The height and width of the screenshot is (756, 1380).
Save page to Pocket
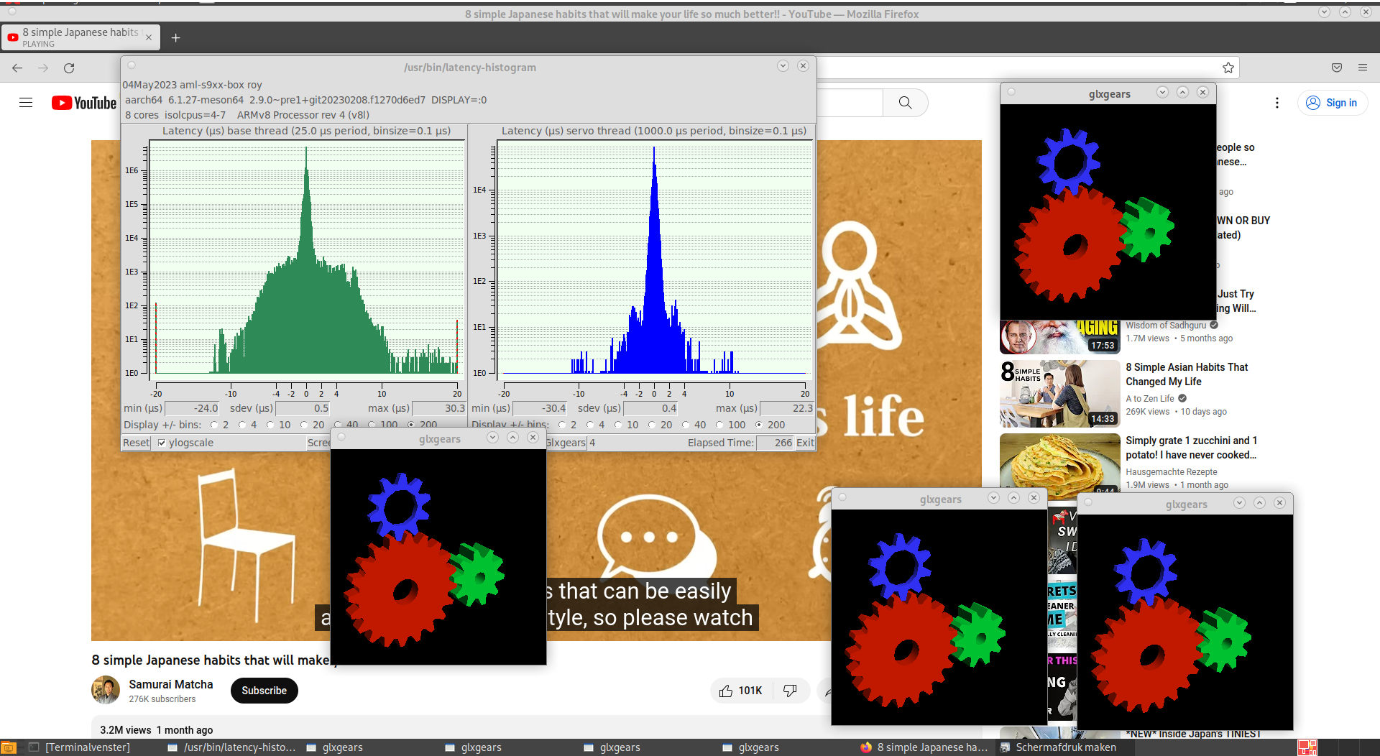(1336, 68)
